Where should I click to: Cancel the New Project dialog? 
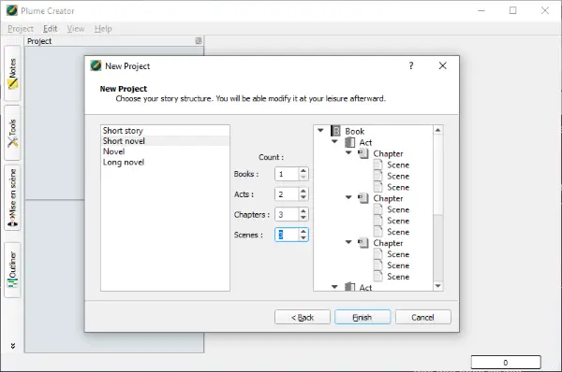[423, 317]
